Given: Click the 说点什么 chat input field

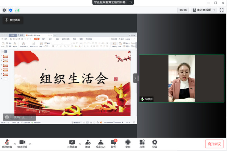Looking at the screenshot, I should coord(20,117).
